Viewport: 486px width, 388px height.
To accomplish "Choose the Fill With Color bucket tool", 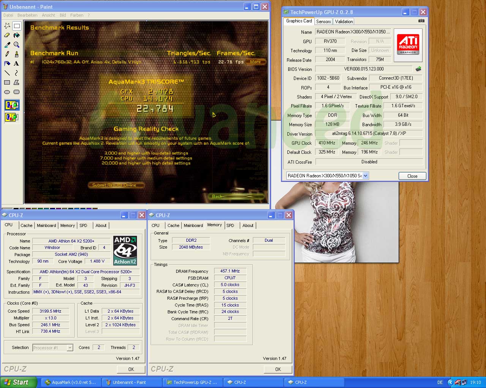I will pos(17,35).
